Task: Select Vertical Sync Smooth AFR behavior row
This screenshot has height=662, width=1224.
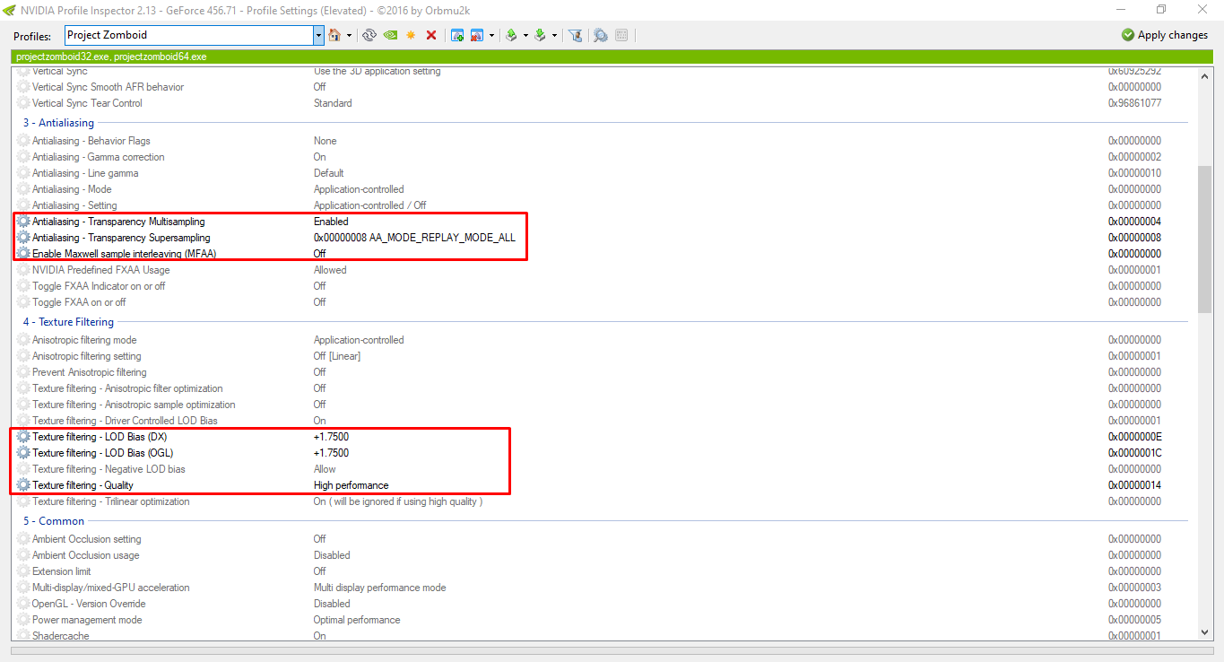Action: pos(602,87)
